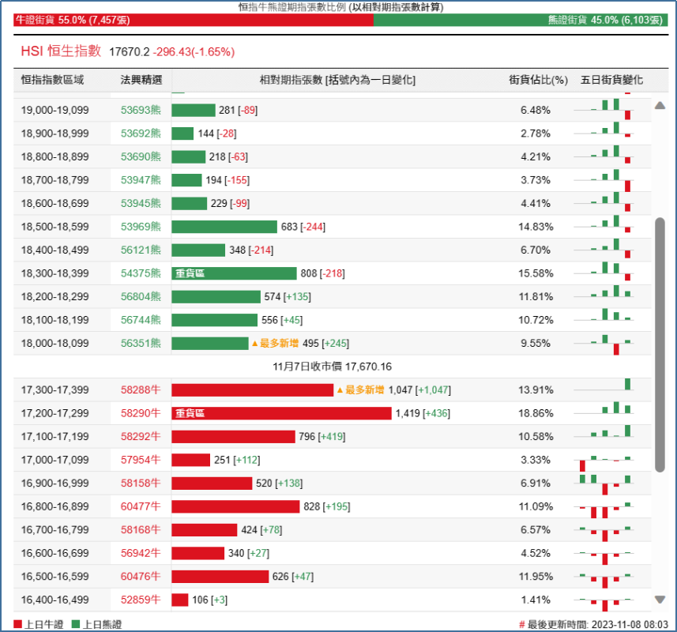677x632 pixels.
Task: Click the scroll up arrow in the table
Action: (660, 106)
